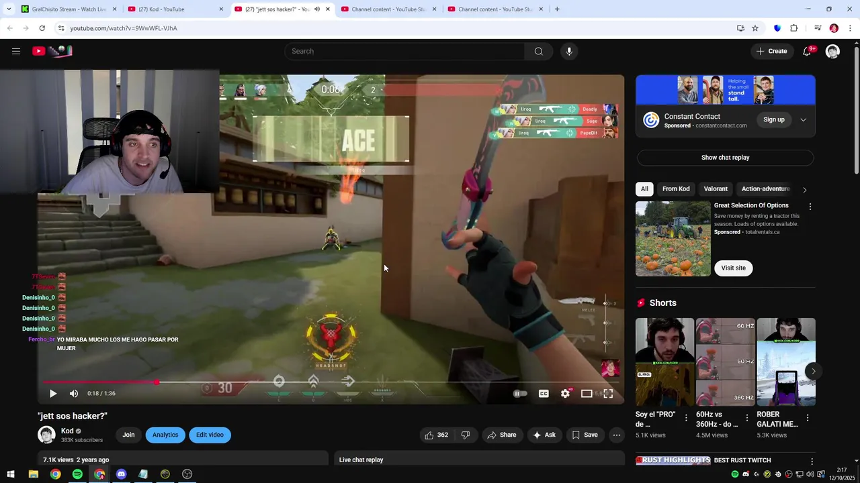Viewport: 860px width, 483px height.
Task: Click Edit video button
Action: (x=210, y=435)
